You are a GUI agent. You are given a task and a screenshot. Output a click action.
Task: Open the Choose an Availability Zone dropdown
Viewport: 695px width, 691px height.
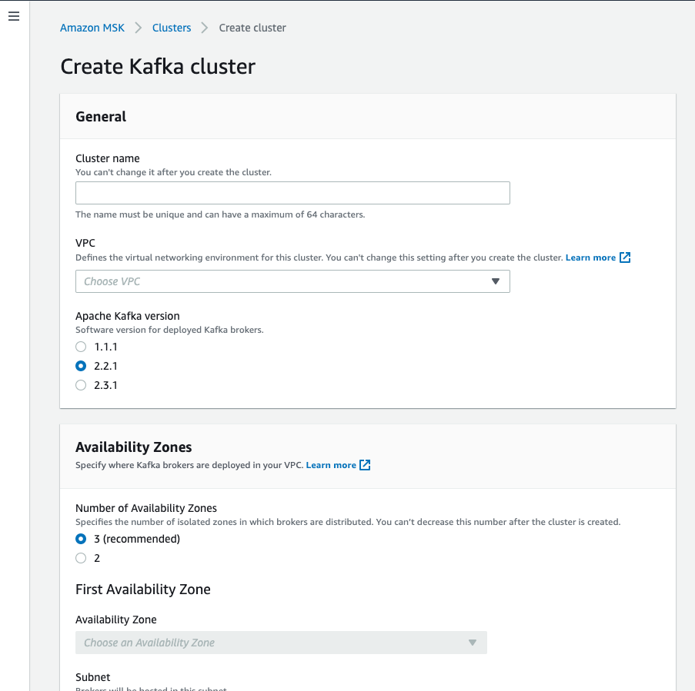pyautogui.click(x=281, y=643)
